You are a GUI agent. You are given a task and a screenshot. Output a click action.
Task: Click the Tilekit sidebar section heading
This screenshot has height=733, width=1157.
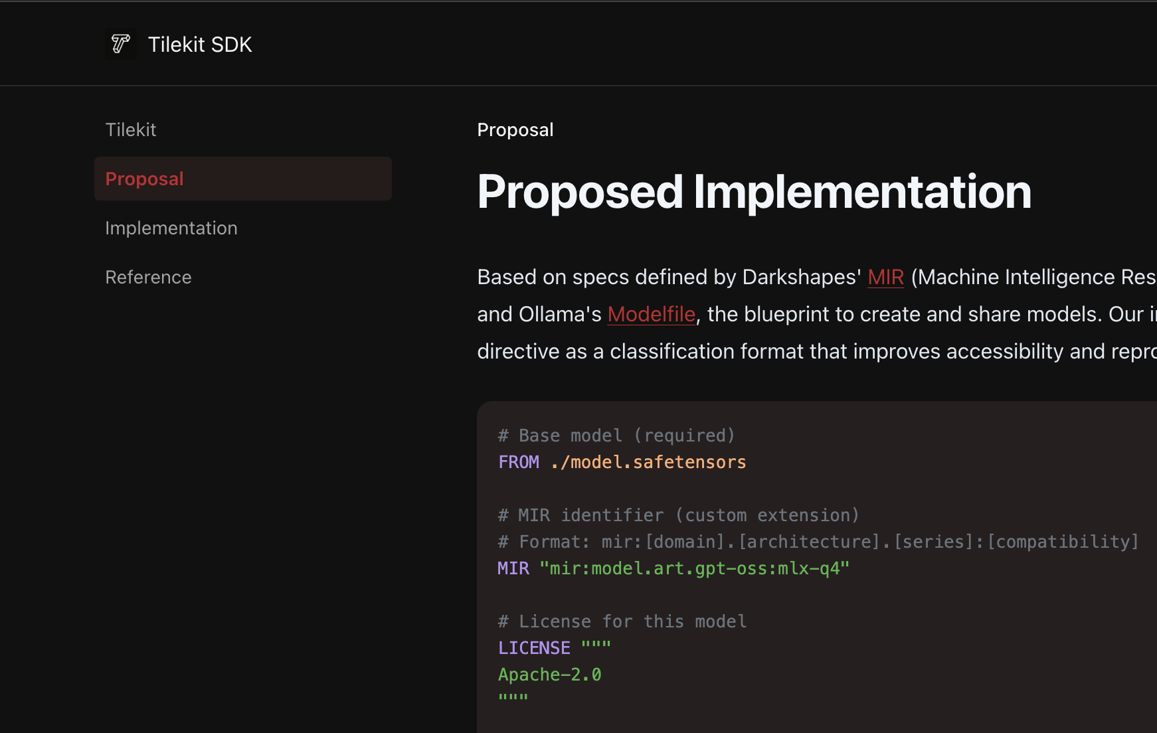[x=131, y=129]
